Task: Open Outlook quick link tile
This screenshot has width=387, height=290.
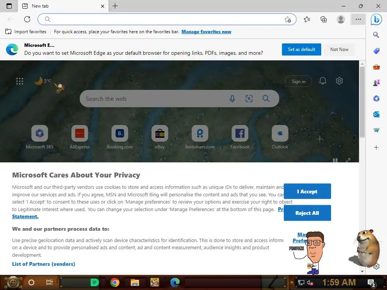Action: click(x=280, y=137)
